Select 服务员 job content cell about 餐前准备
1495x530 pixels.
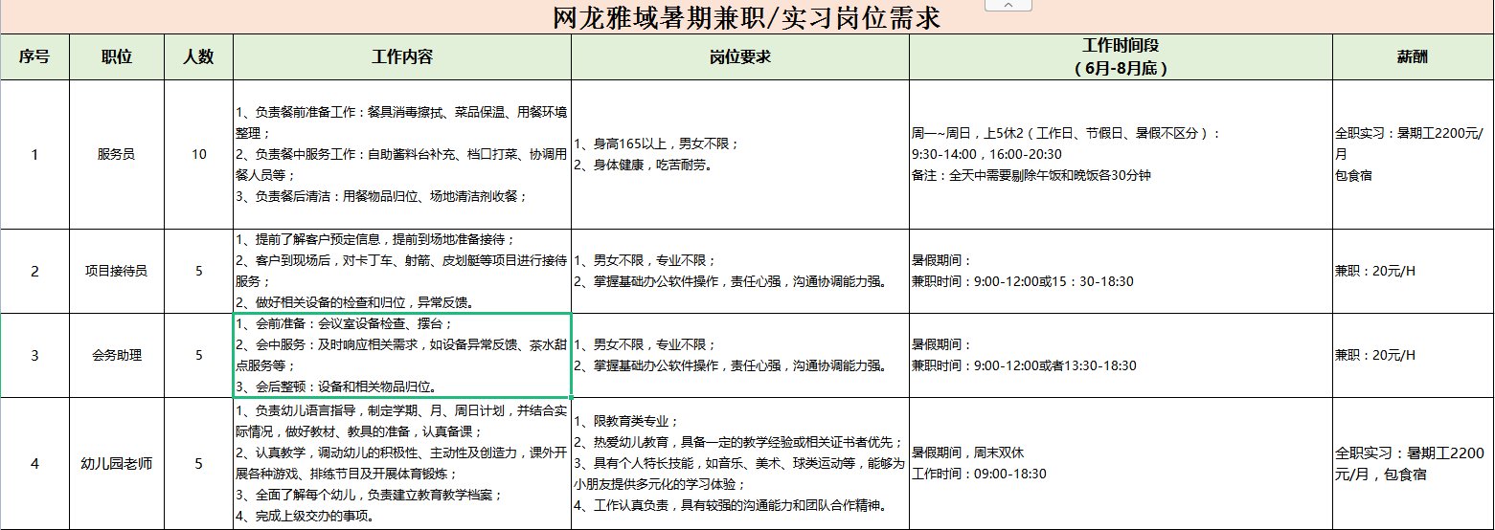tap(402, 154)
